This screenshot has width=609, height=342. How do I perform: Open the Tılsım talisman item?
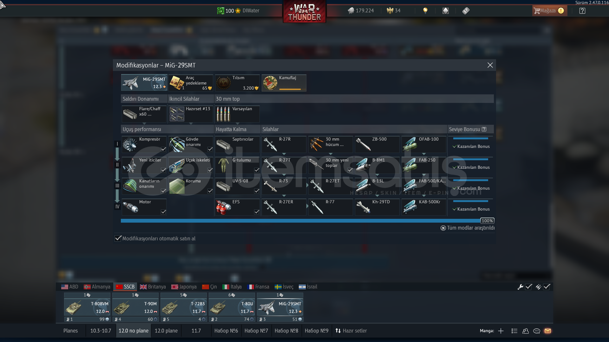237,83
